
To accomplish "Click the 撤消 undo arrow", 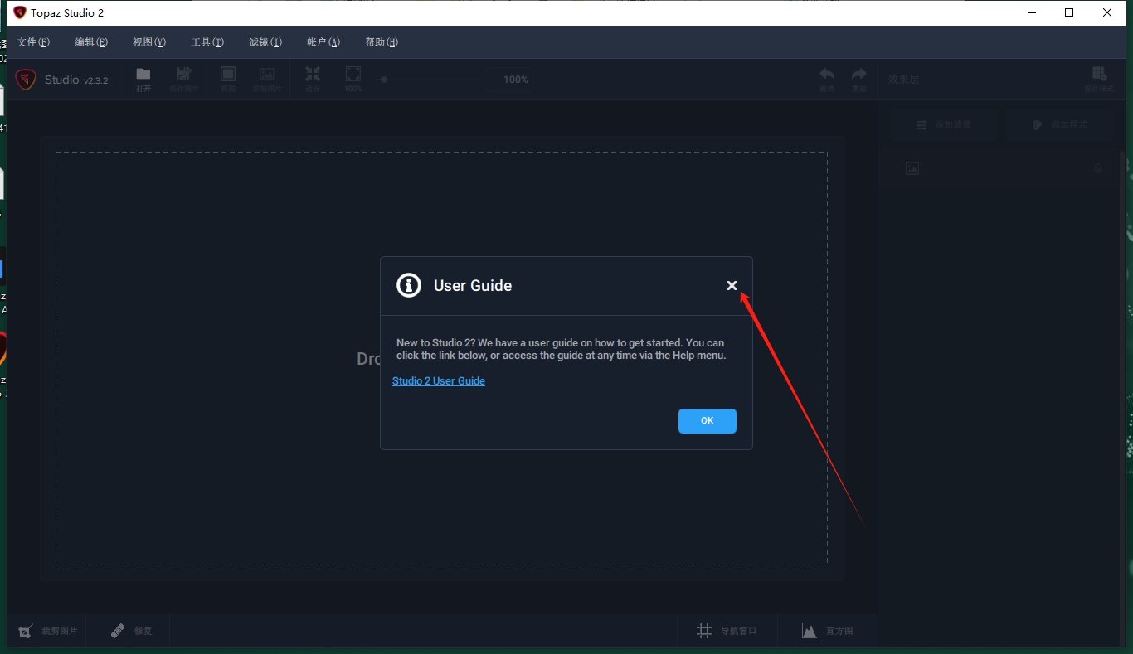I will click(827, 74).
